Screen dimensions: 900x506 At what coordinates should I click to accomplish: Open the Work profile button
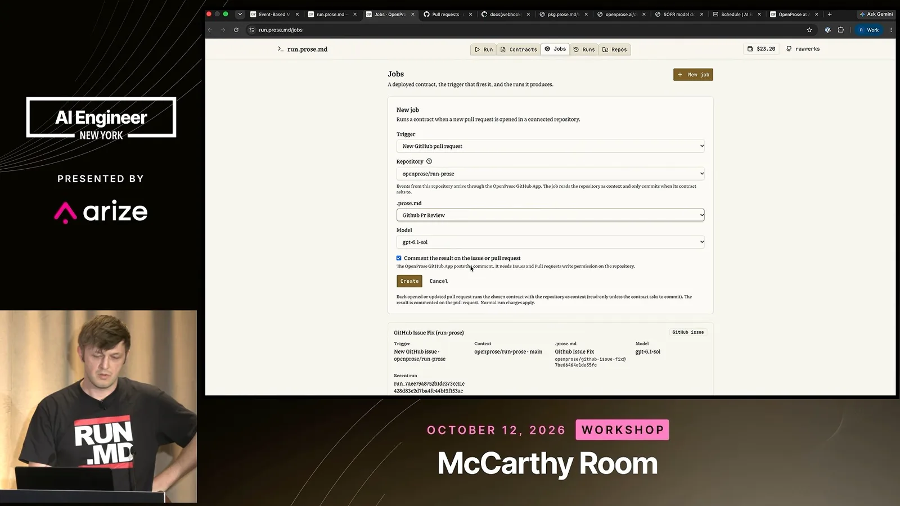(x=868, y=30)
